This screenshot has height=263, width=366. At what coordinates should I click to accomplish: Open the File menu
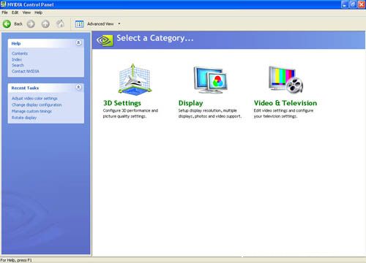click(4, 12)
